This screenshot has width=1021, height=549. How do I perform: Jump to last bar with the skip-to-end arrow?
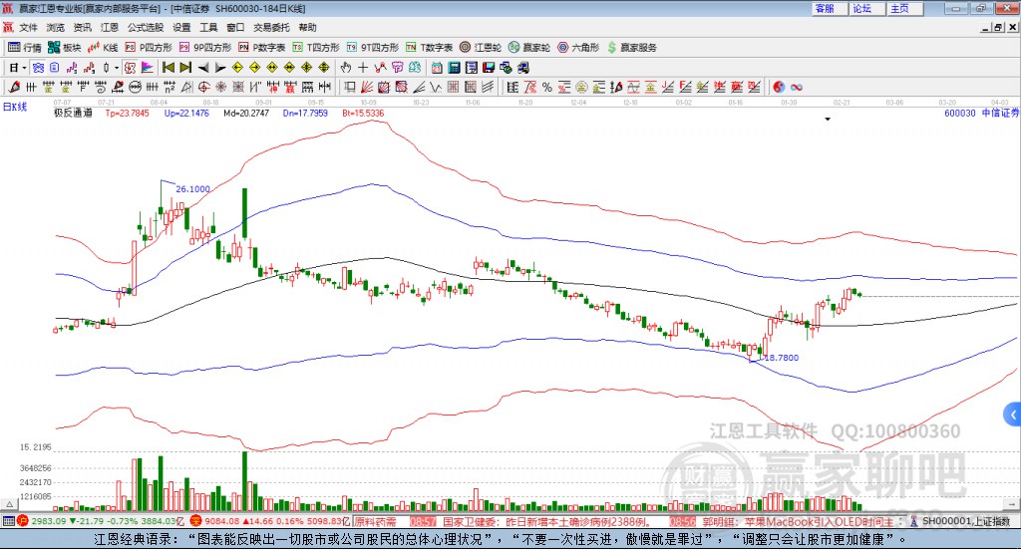[185, 68]
